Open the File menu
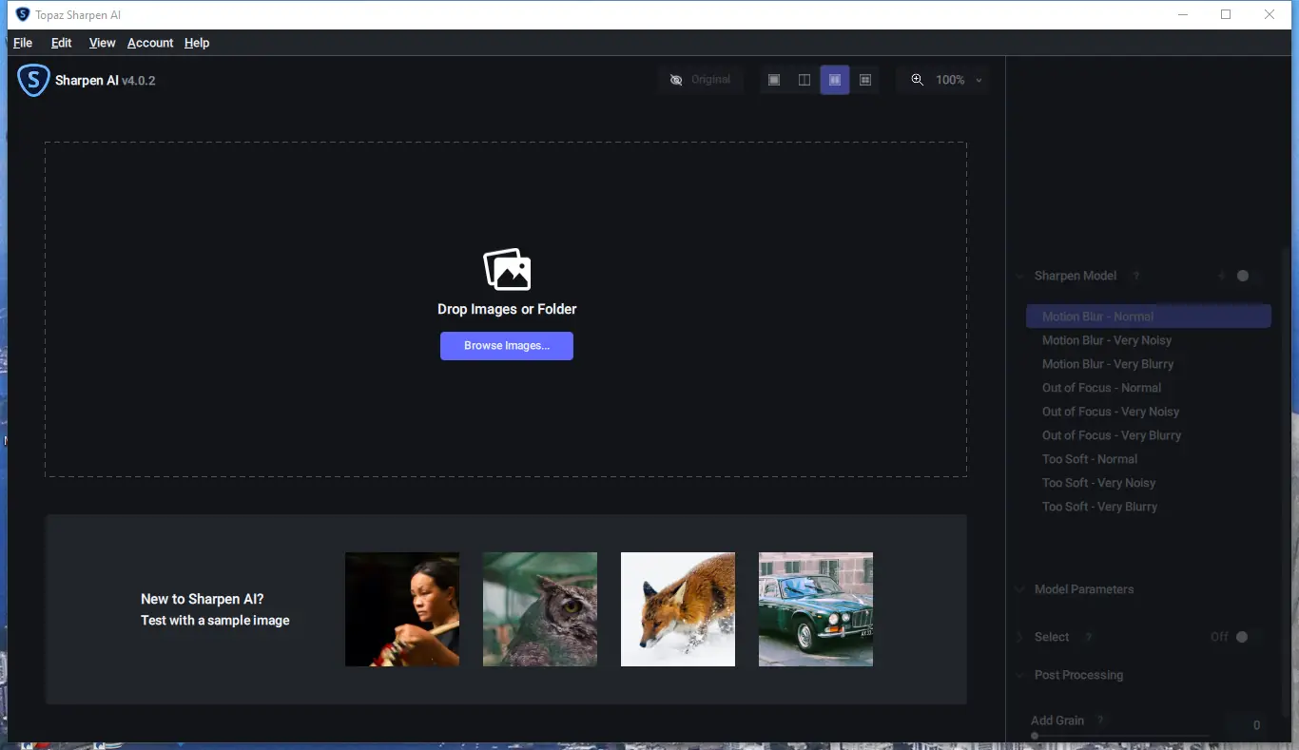 [x=23, y=43]
